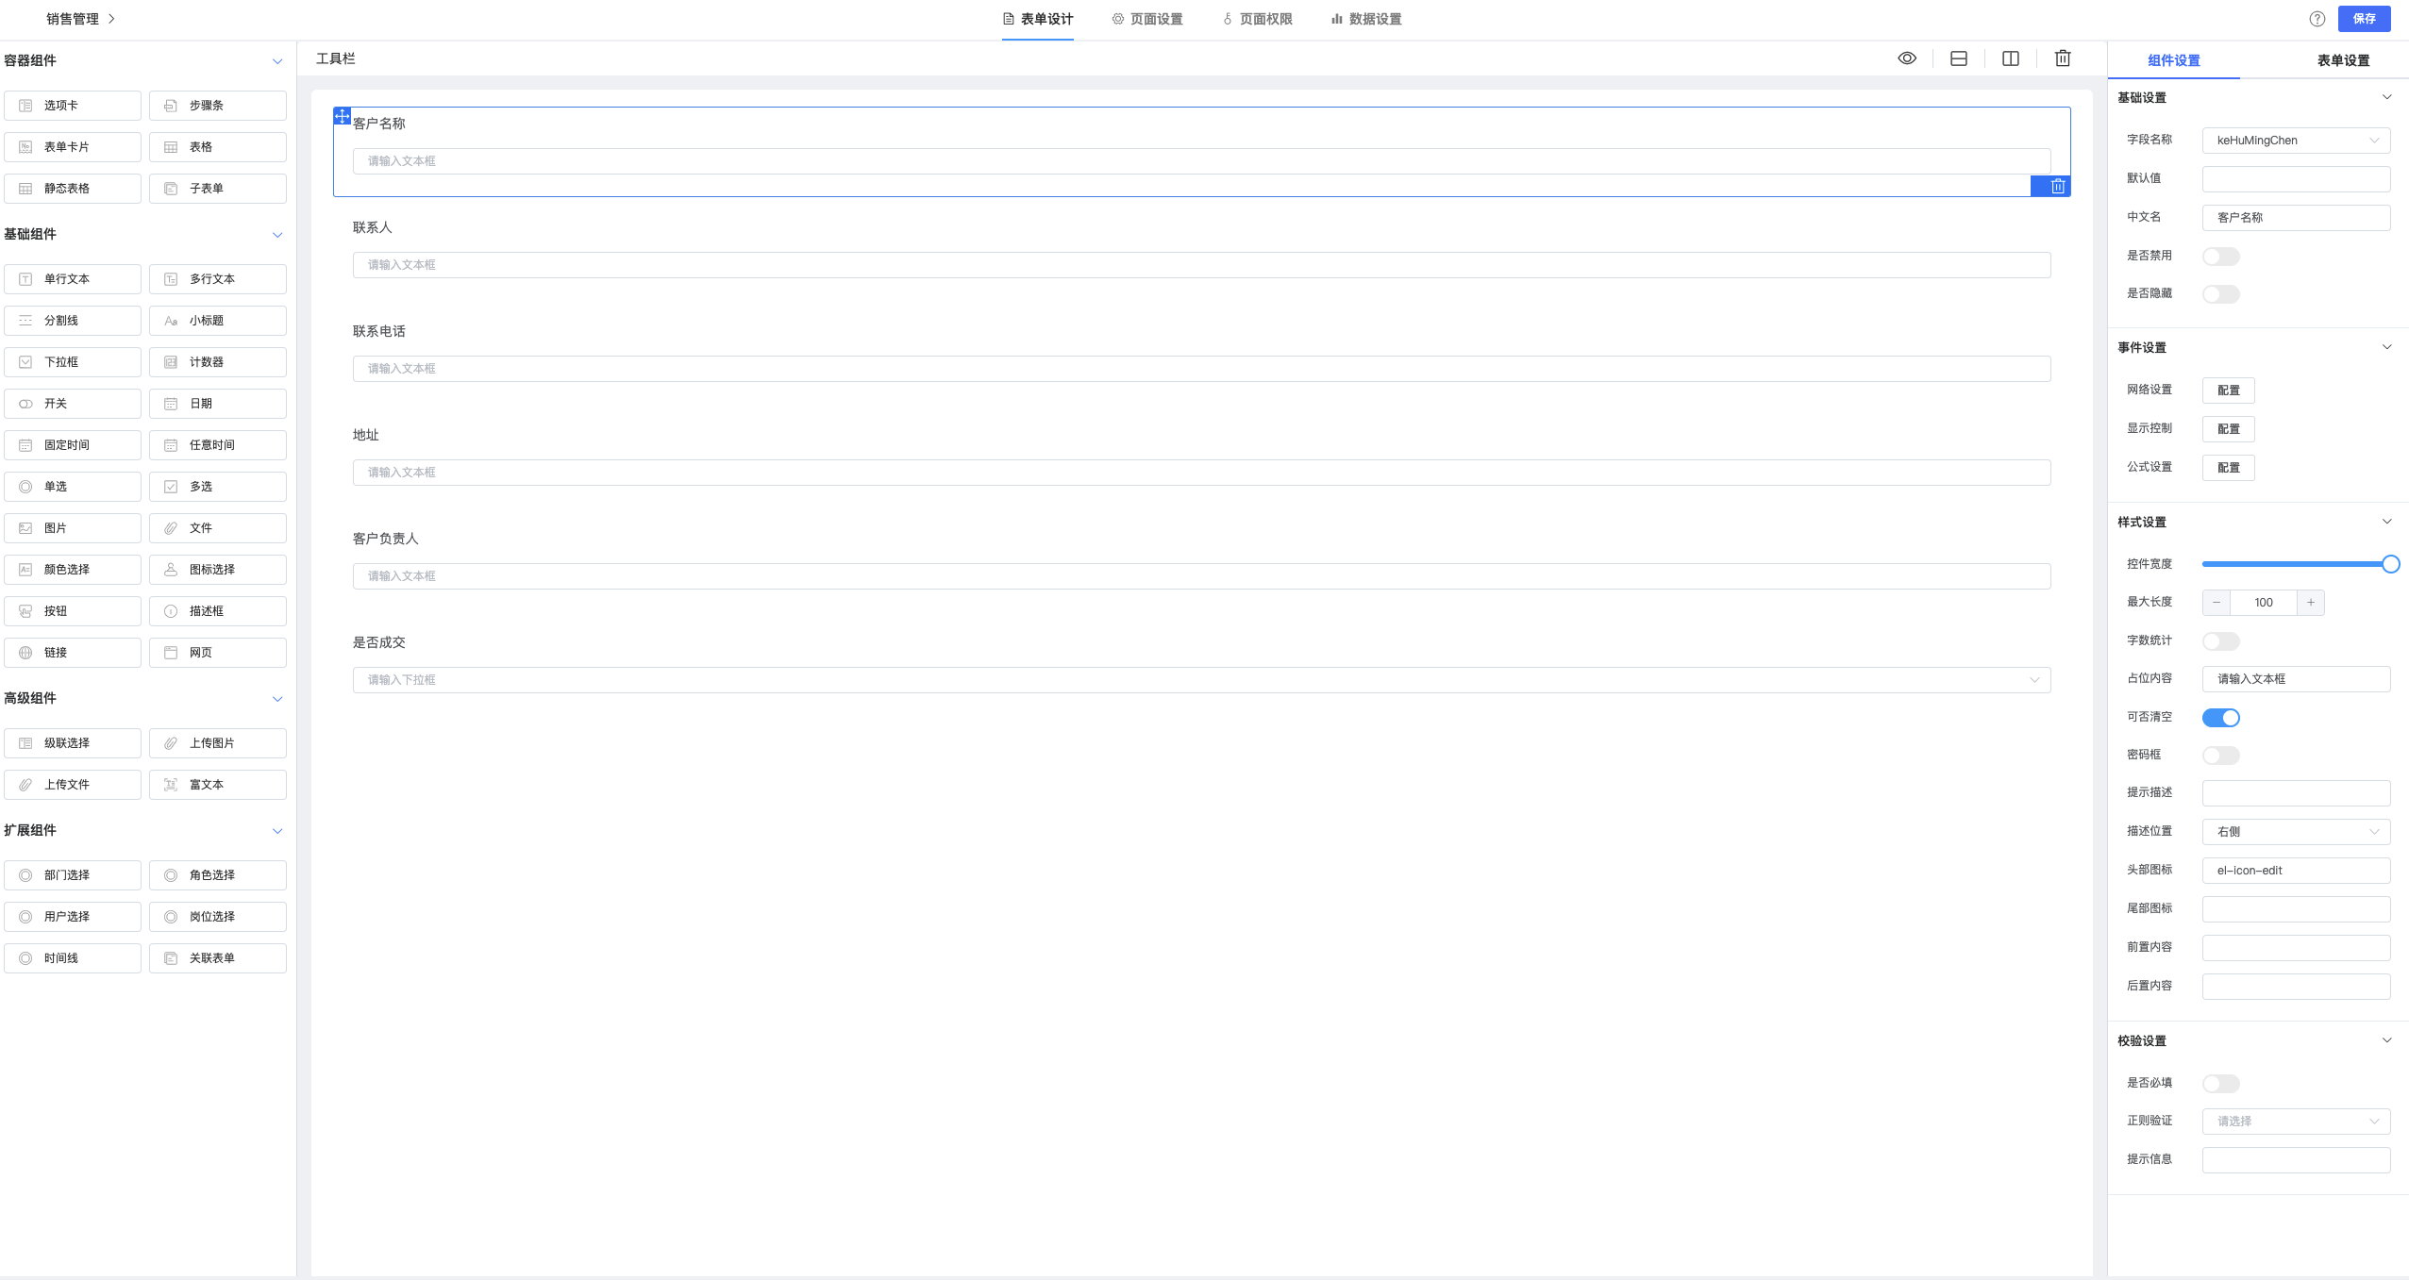Screen dimensions: 2409x1280
Task: Click the 控件宽度 slider handle
Action: click(x=2390, y=564)
